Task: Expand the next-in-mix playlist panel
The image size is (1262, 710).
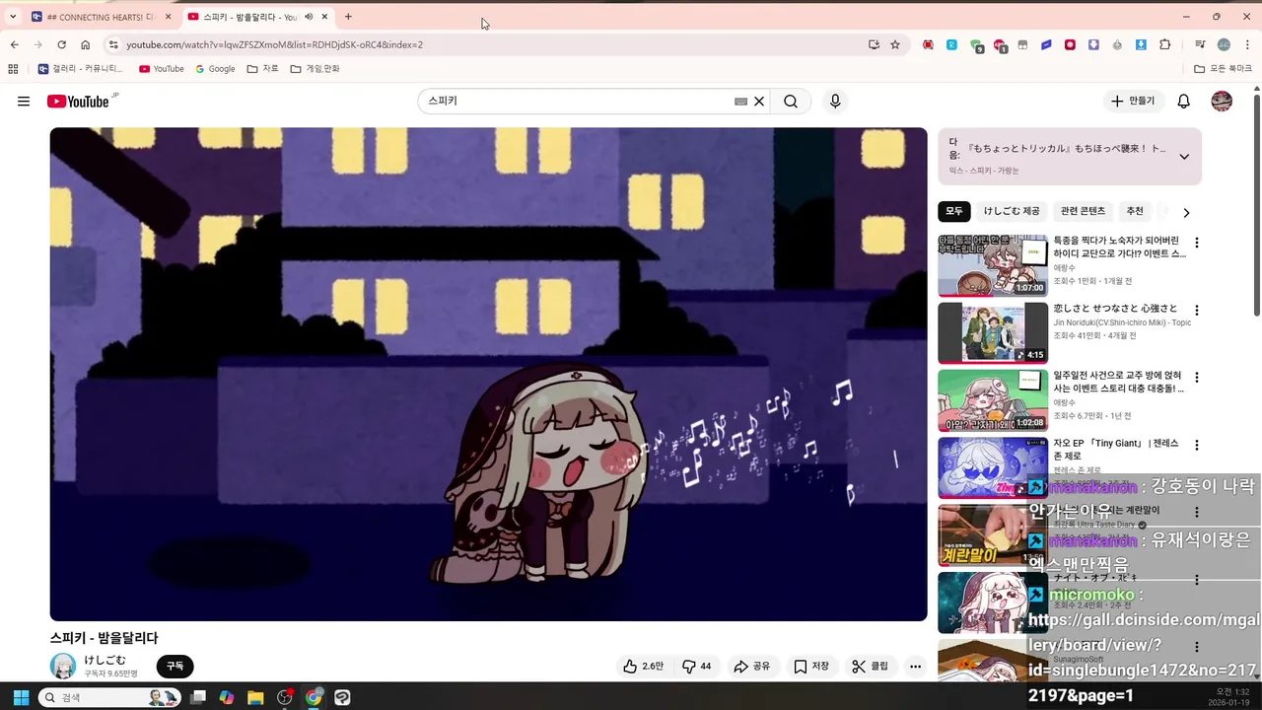Action: (1184, 157)
